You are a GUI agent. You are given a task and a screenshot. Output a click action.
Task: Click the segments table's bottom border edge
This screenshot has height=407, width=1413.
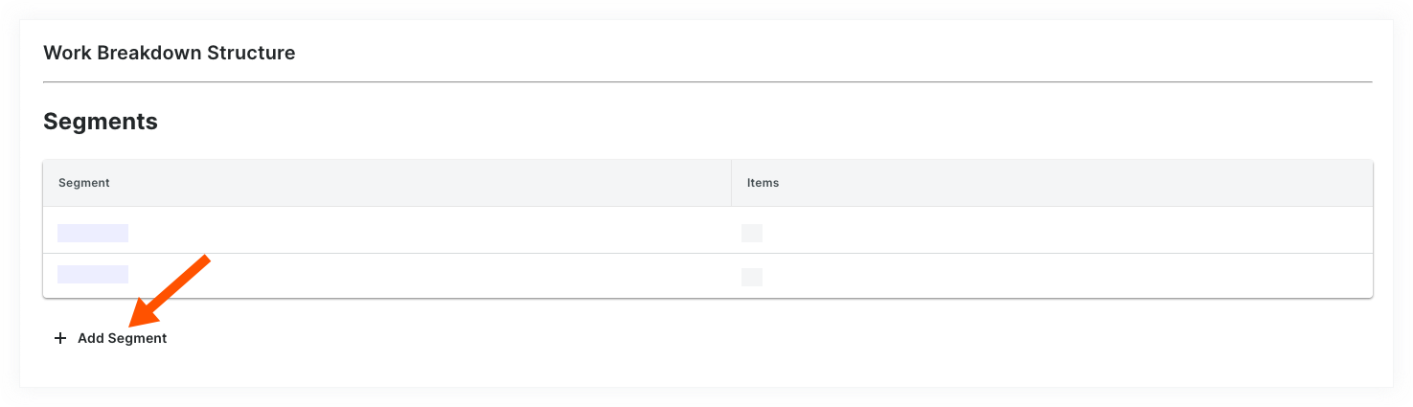click(x=707, y=297)
